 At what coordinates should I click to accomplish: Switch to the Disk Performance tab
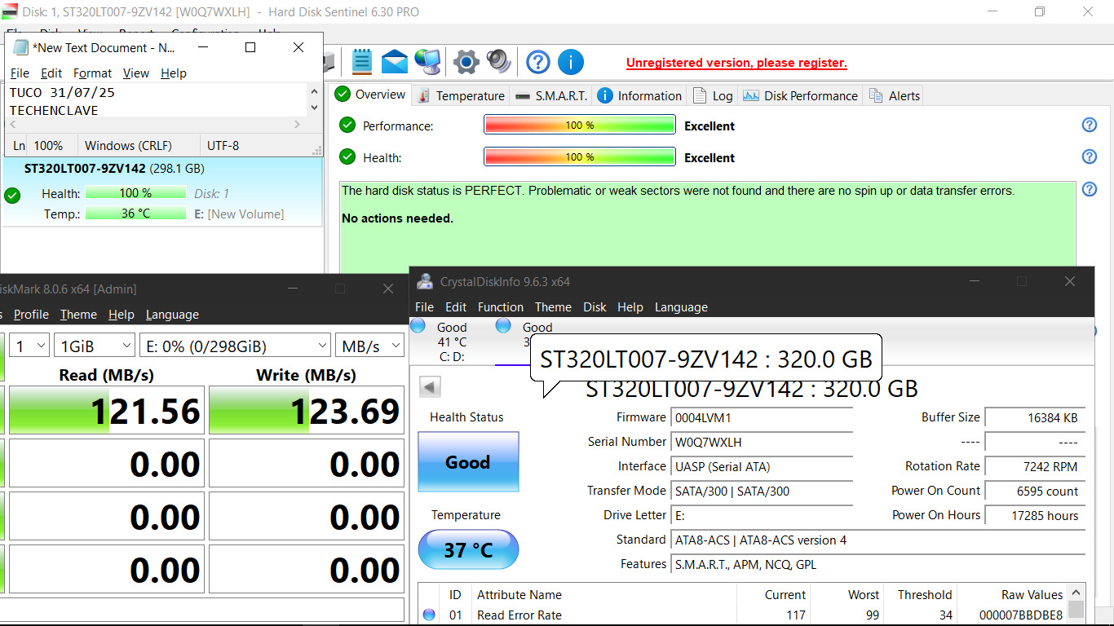(801, 95)
